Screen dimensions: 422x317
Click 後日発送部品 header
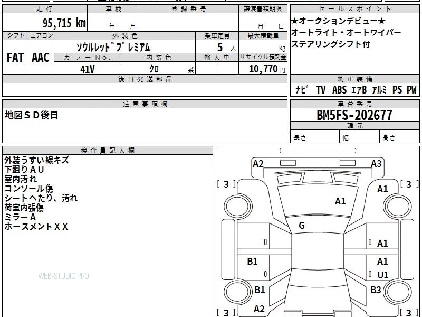tap(145, 79)
